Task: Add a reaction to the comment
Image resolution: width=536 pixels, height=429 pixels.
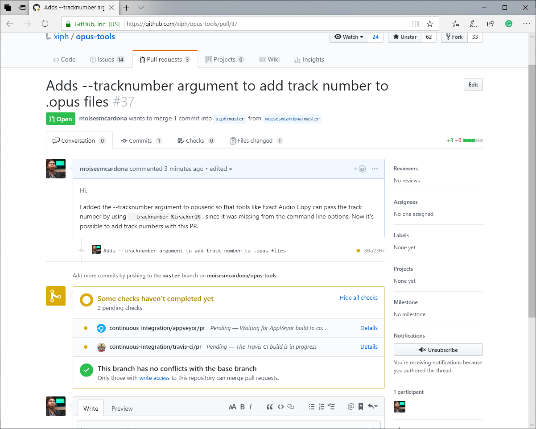Action: click(x=360, y=169)
